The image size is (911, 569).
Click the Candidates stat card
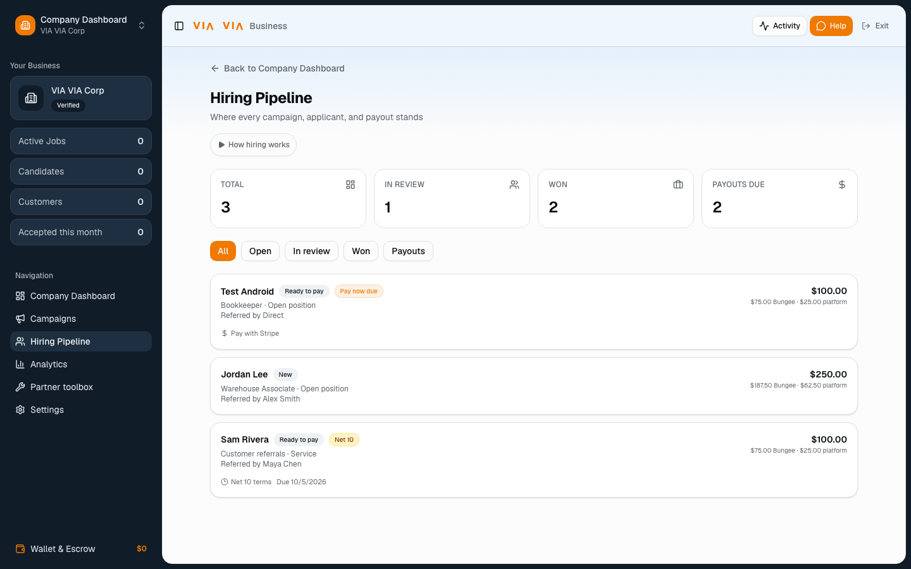coord(81,171)
